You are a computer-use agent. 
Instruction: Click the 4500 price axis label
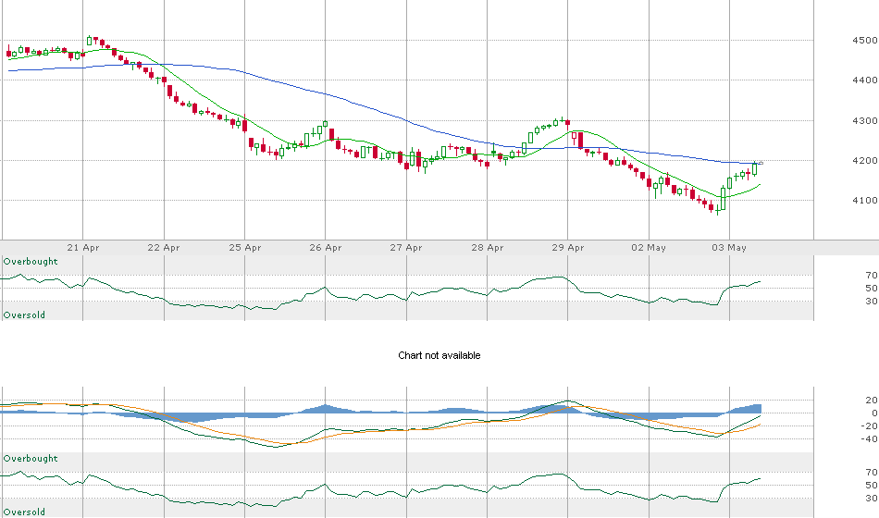[x=864, y=41]
